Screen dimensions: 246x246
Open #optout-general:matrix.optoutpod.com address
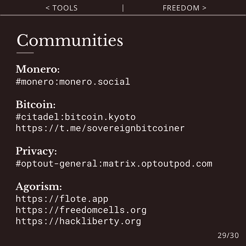114,164
